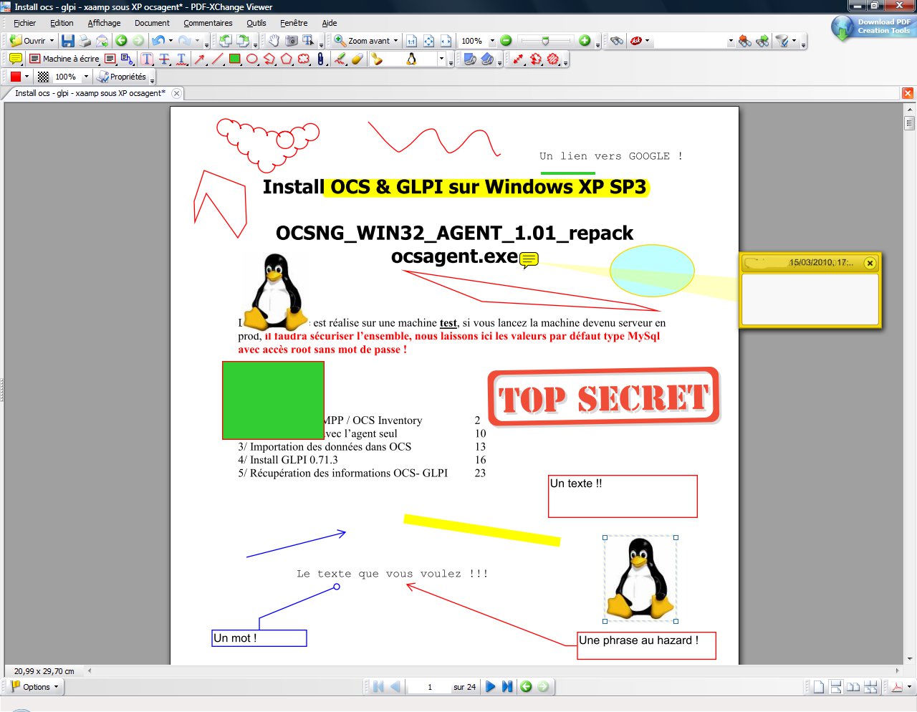917x712 pixels.
Task: Activate the arrow drawing tool
Action: 199,59
